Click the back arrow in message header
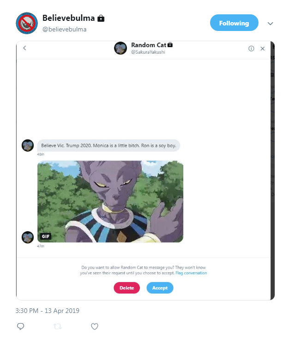289x343 pixels. 24,48
